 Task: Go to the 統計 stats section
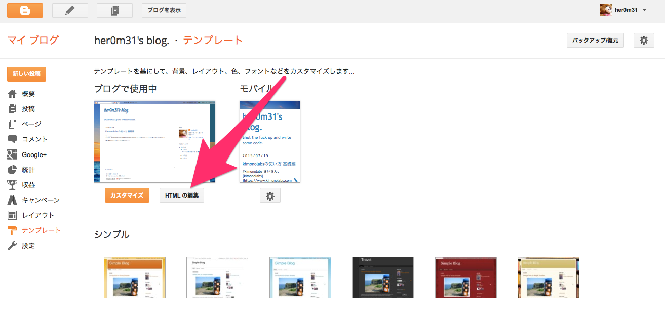[28, 170]
